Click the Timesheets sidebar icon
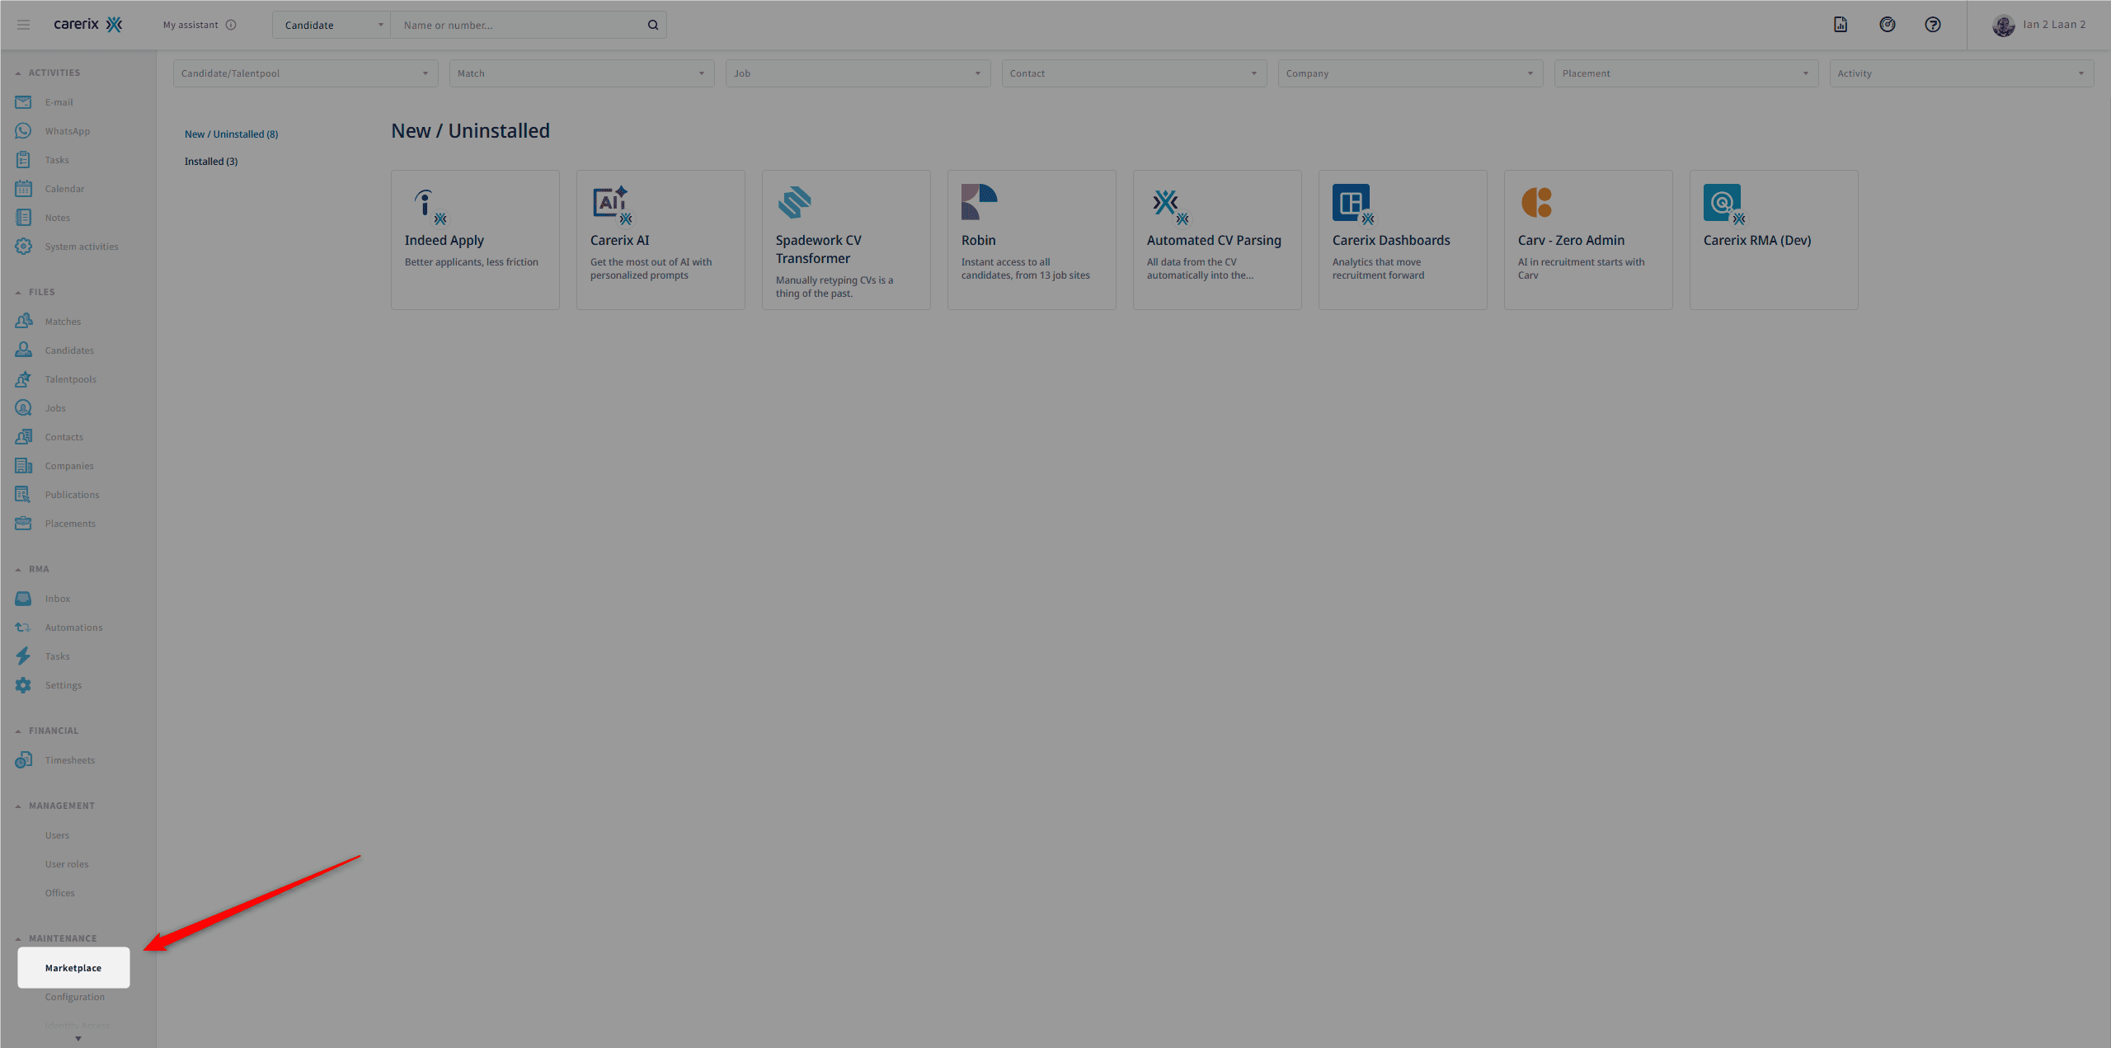Image resolution: width=2111 pixels, height=1048 pixels. coord(23,760)
